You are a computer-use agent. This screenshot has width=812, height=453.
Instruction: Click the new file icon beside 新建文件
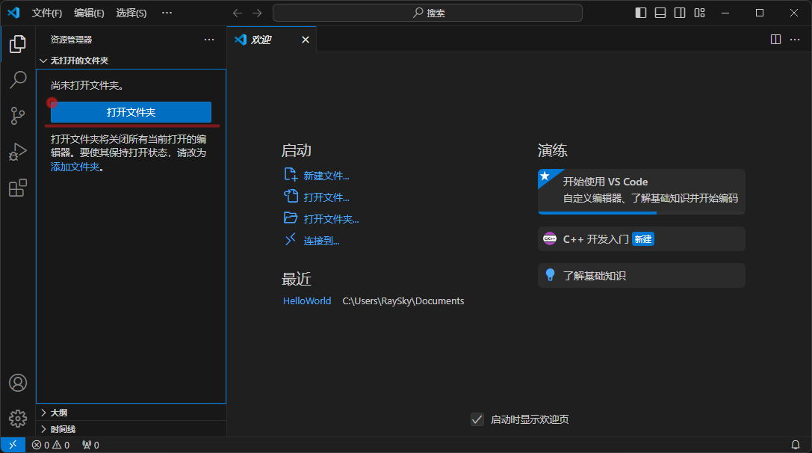pos(291,175)
